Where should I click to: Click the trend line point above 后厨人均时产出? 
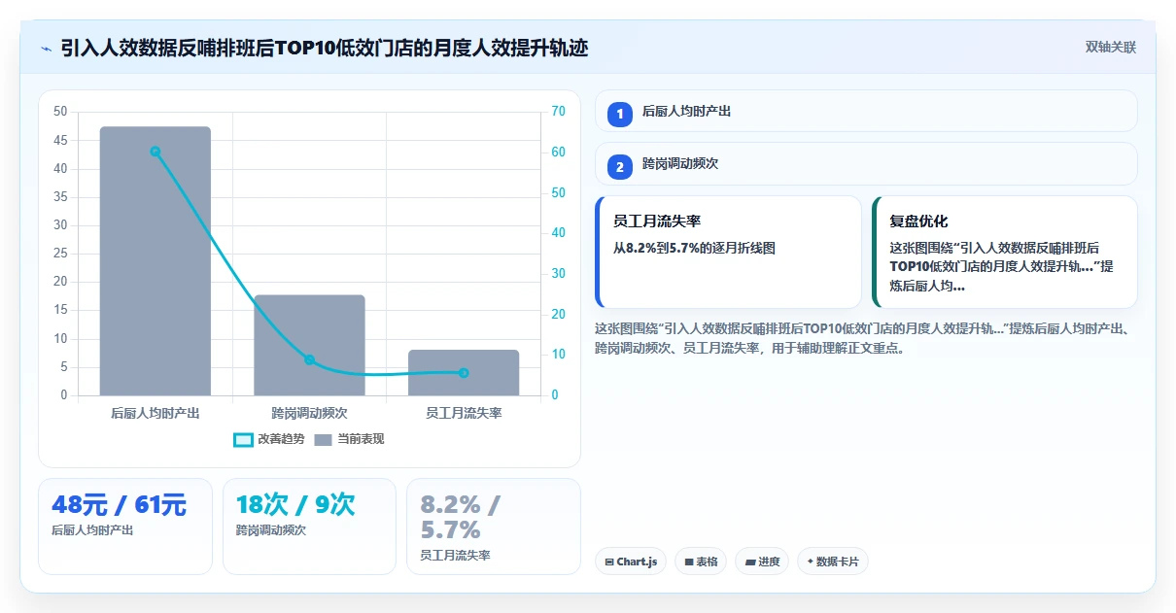(155, 152)
